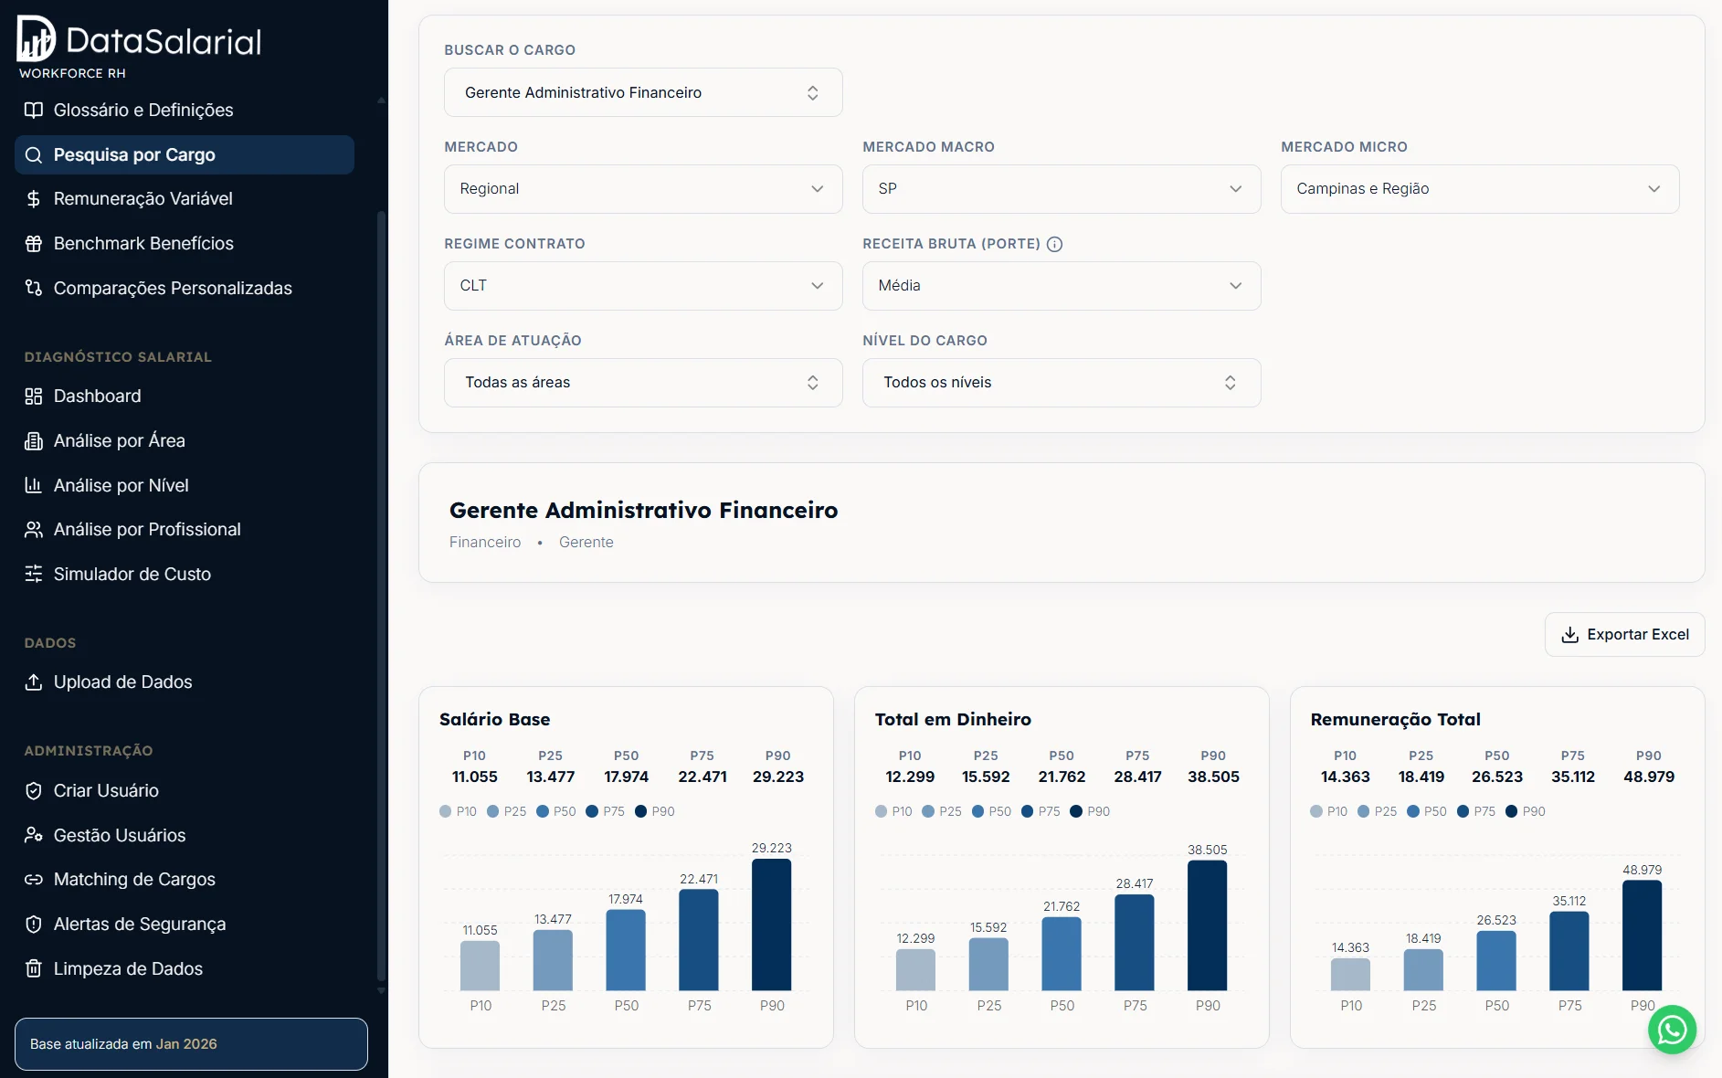Image resolution: width=1722 pixels, height=1078 pixels.
Task: Click the P50 bar in Remuneração Total chart
Action: pyautogui.click(x=1496, y=961)
